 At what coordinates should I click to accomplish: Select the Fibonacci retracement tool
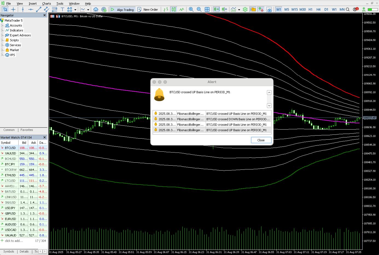pos(54,10)
